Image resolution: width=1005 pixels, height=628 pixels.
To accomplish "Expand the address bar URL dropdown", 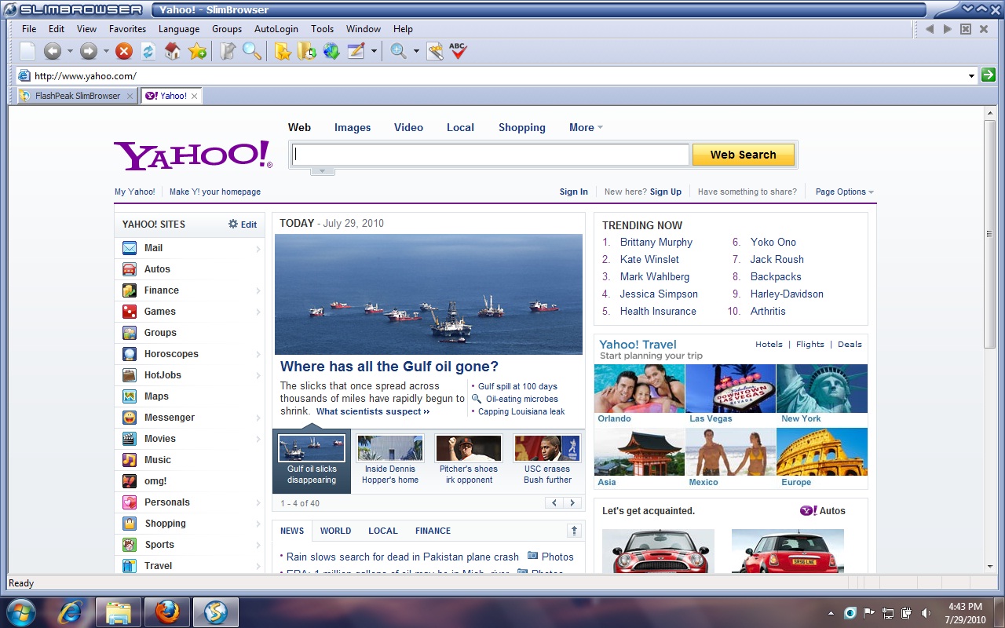I will 972,76.
